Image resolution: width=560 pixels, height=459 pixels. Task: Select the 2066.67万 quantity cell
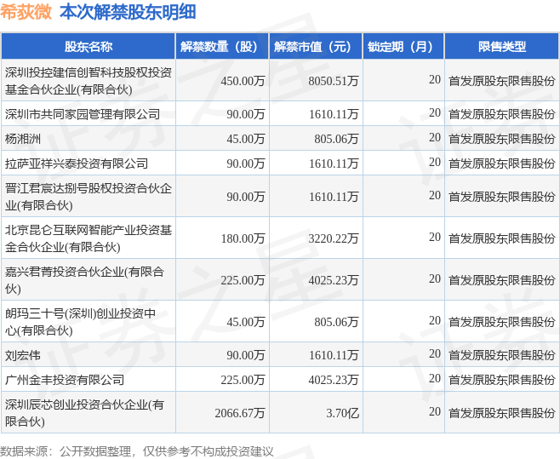tap(240, 413)
